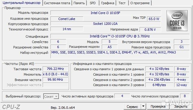Expand the Сервис dropdown arrow
193x110 pixels.
coord(143,106)
